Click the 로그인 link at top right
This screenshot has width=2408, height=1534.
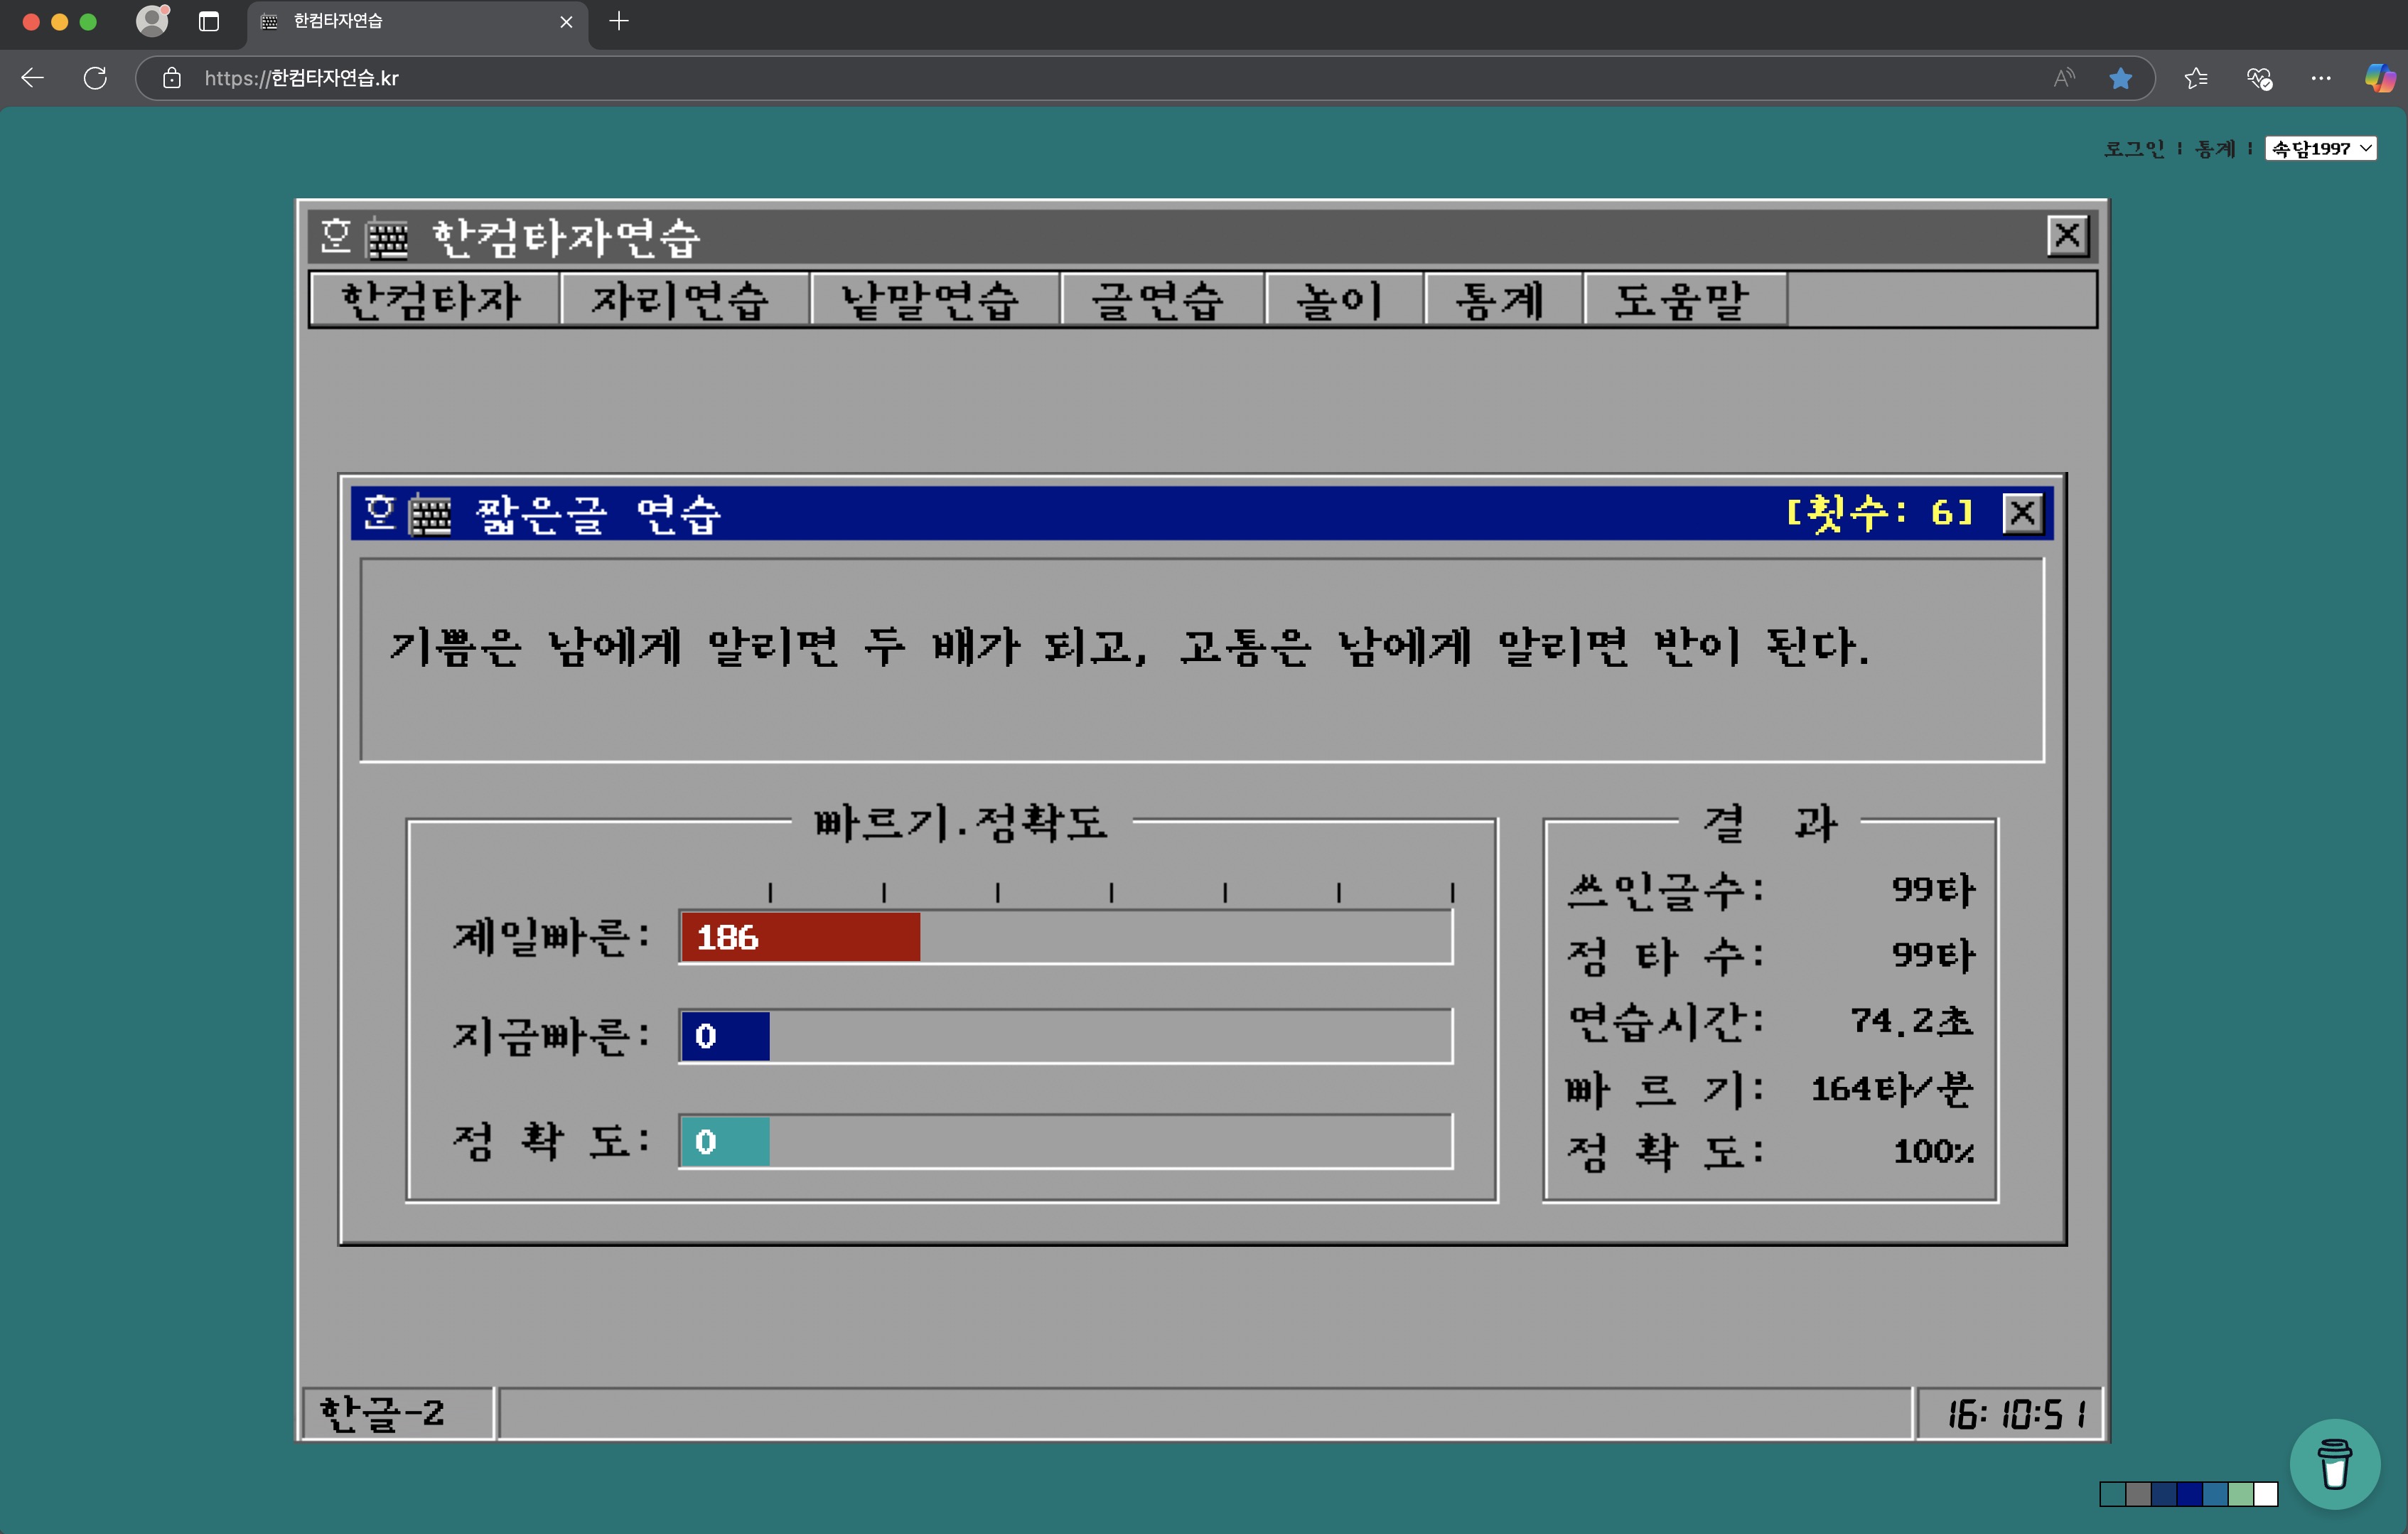[x=2134, y=149]
